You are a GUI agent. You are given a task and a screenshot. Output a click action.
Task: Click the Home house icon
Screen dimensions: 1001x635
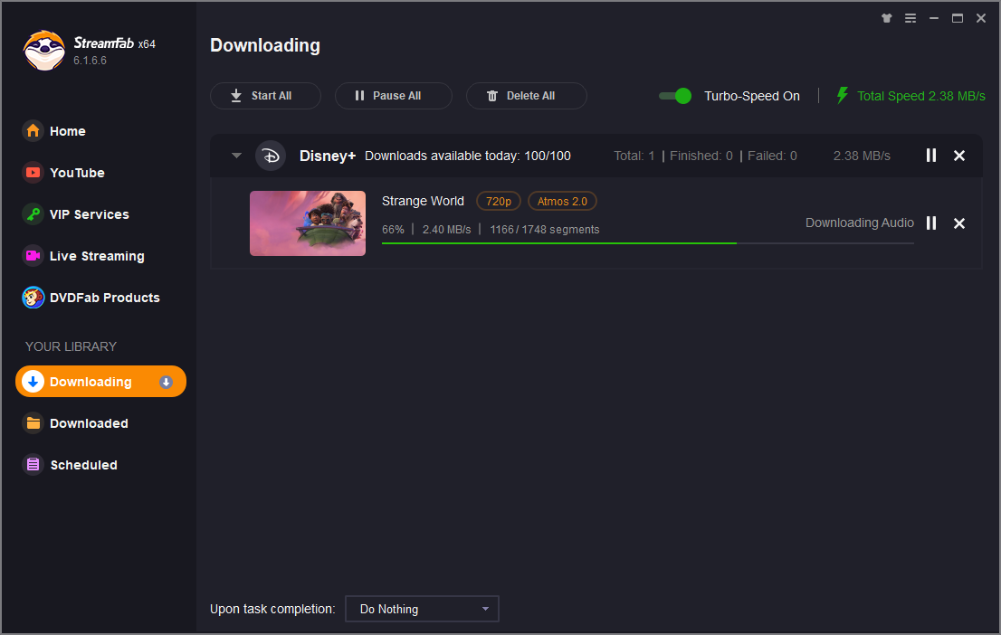click(33, 131)
